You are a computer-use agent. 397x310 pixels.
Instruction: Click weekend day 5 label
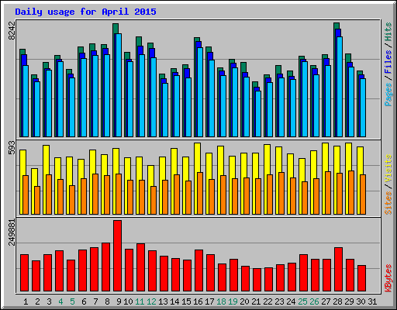(72, 301)
